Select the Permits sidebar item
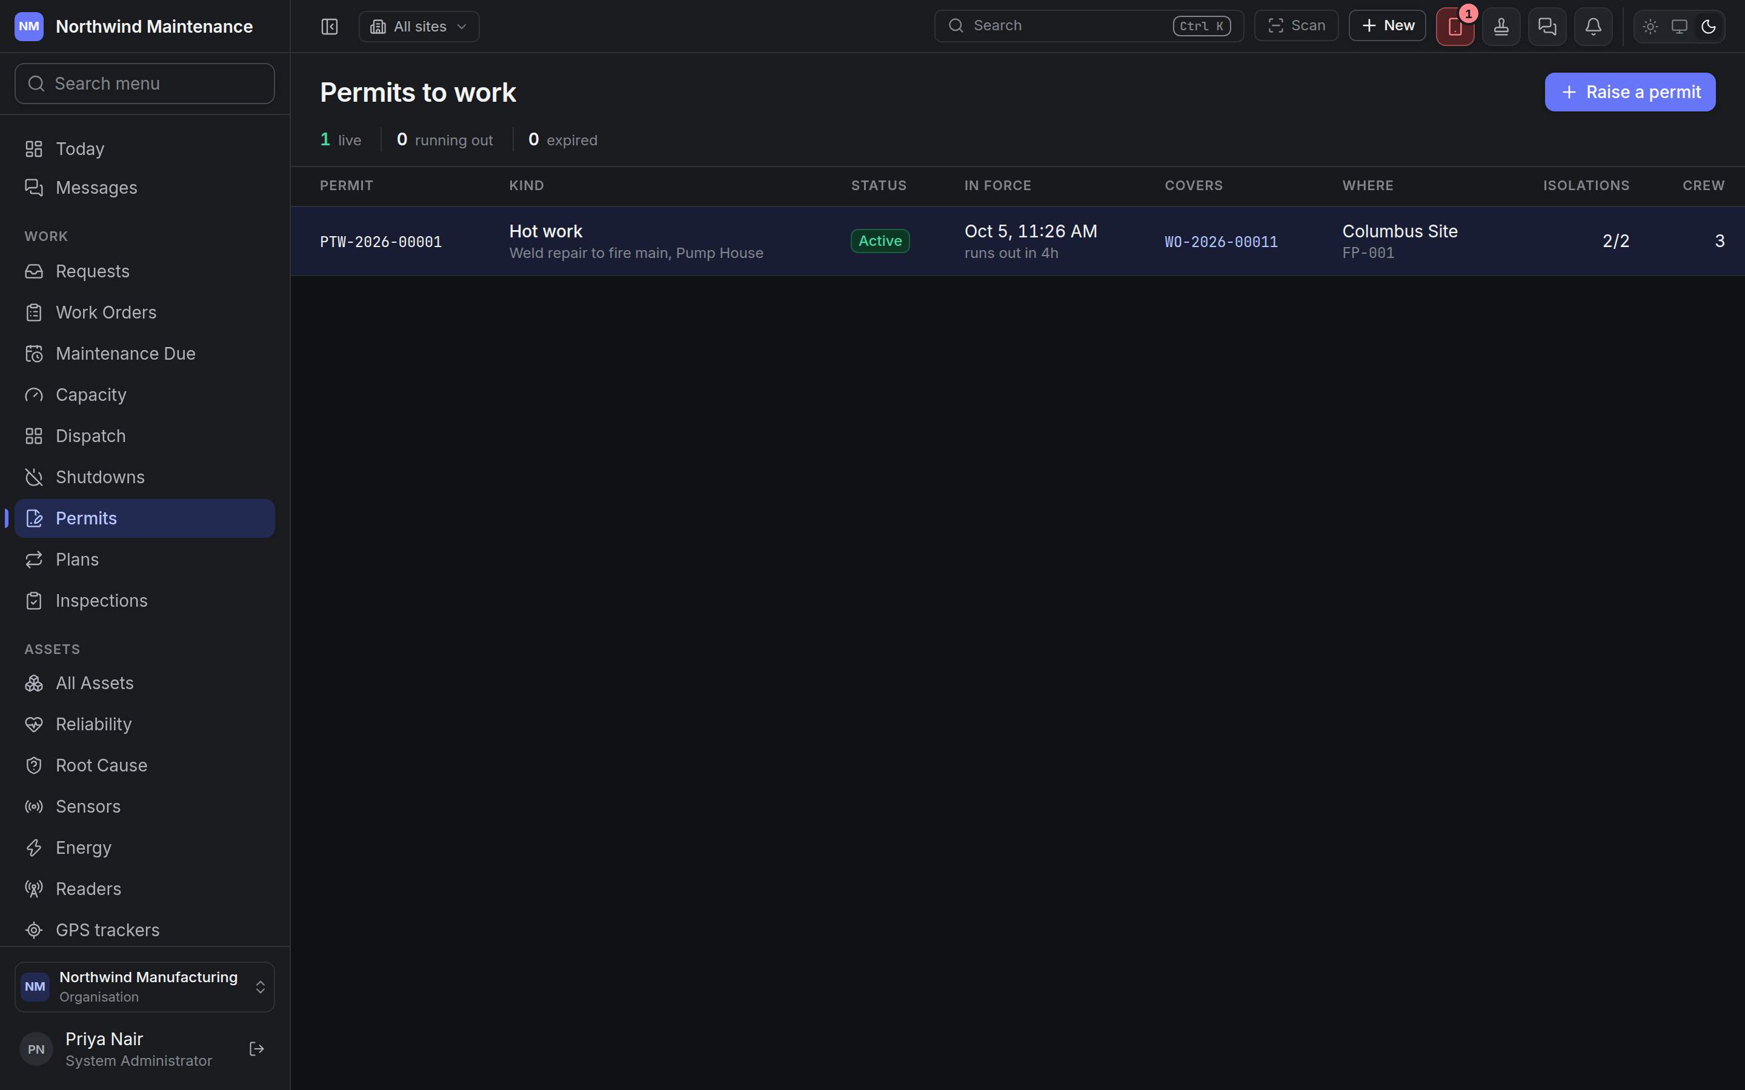Screen dimensions: 1745x1090 coord(145,518)
